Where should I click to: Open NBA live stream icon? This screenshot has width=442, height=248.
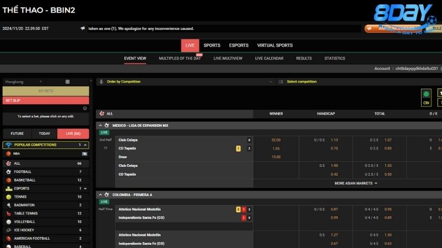click(85, 154)
